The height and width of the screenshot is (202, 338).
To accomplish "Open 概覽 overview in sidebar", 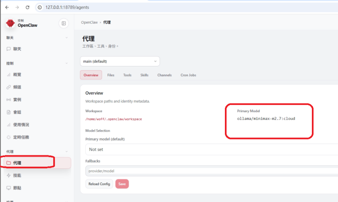I will tap(17, 75).
